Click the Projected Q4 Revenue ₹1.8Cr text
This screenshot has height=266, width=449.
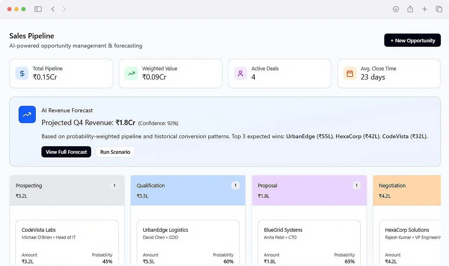88,122
